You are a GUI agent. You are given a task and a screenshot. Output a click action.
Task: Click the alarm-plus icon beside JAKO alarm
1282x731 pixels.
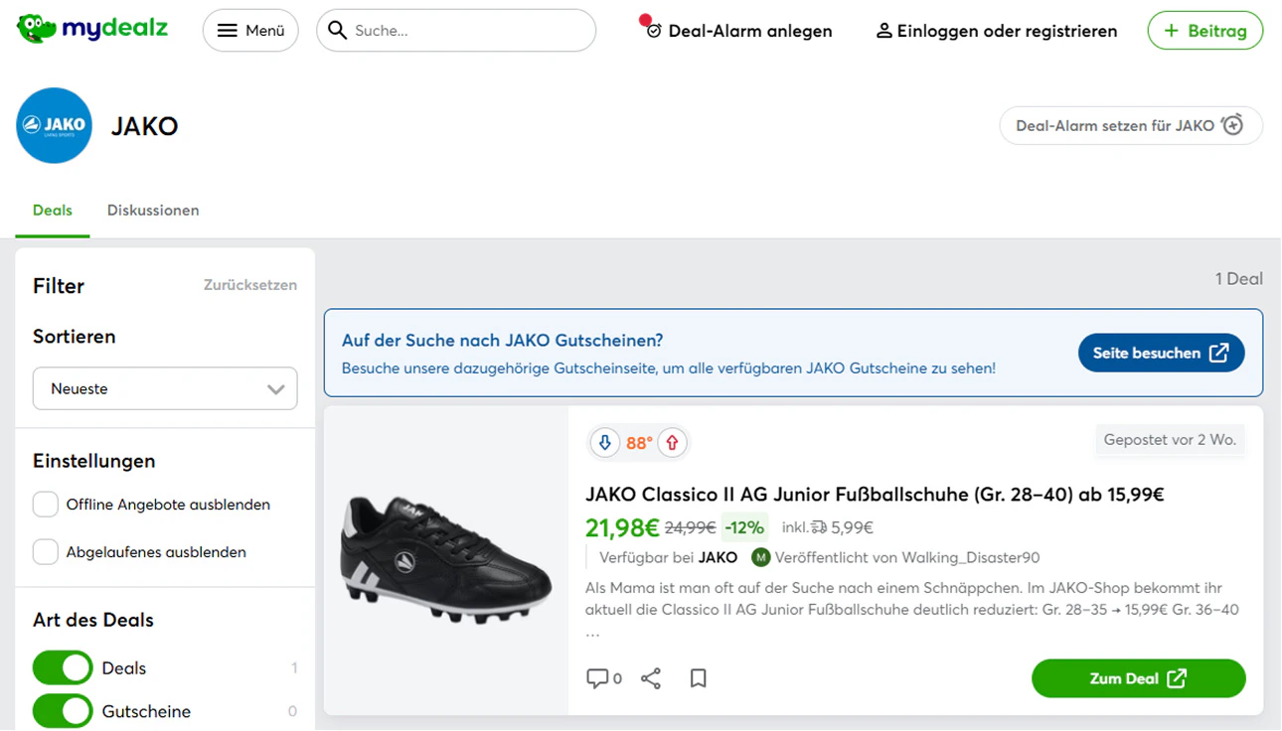[1232, 125]
